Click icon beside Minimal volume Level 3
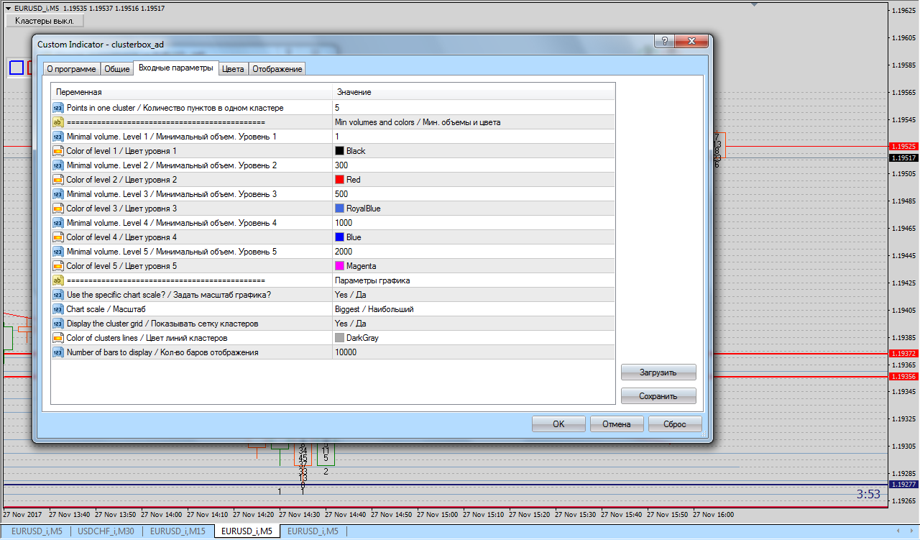920x540 pixels. (x=58, y=194)
